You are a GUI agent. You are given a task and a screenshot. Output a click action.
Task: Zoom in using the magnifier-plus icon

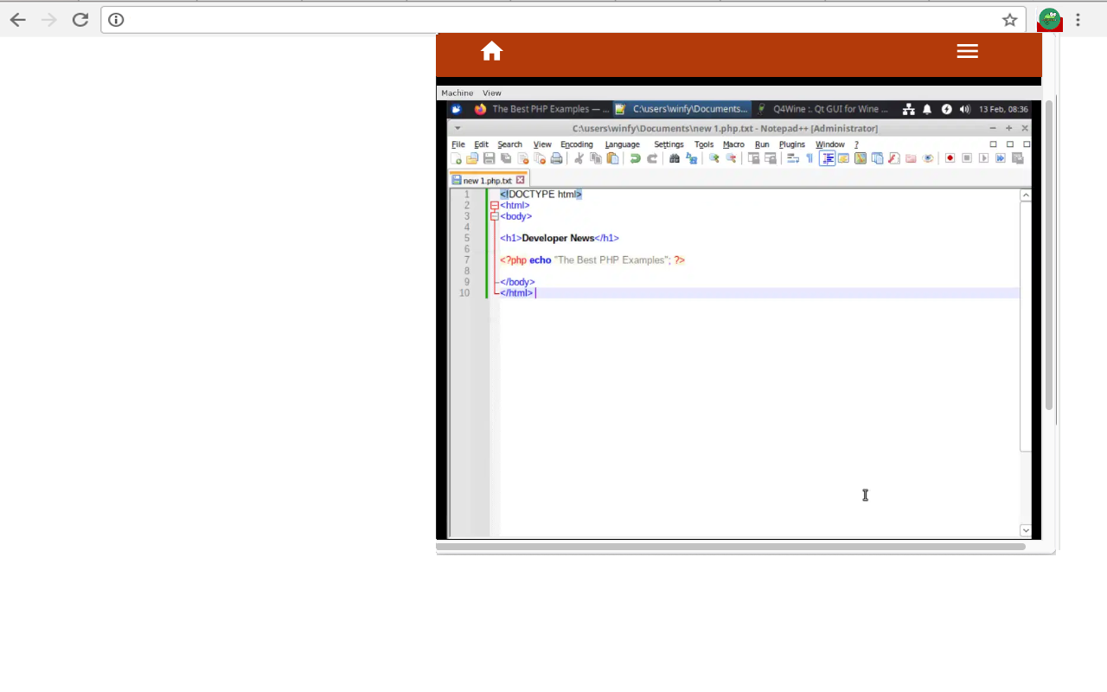tap(714, 157)
